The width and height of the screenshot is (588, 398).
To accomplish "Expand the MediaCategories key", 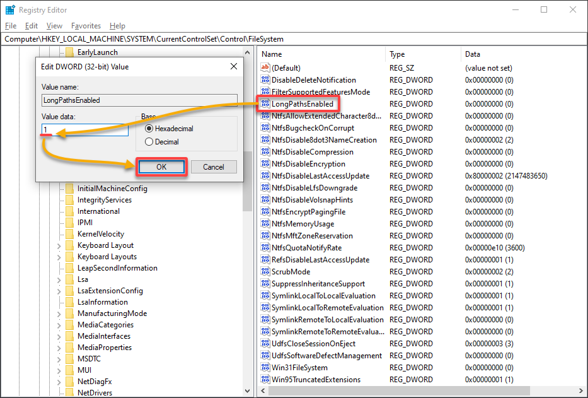I will pyautogui.click(x=59, y=325).
